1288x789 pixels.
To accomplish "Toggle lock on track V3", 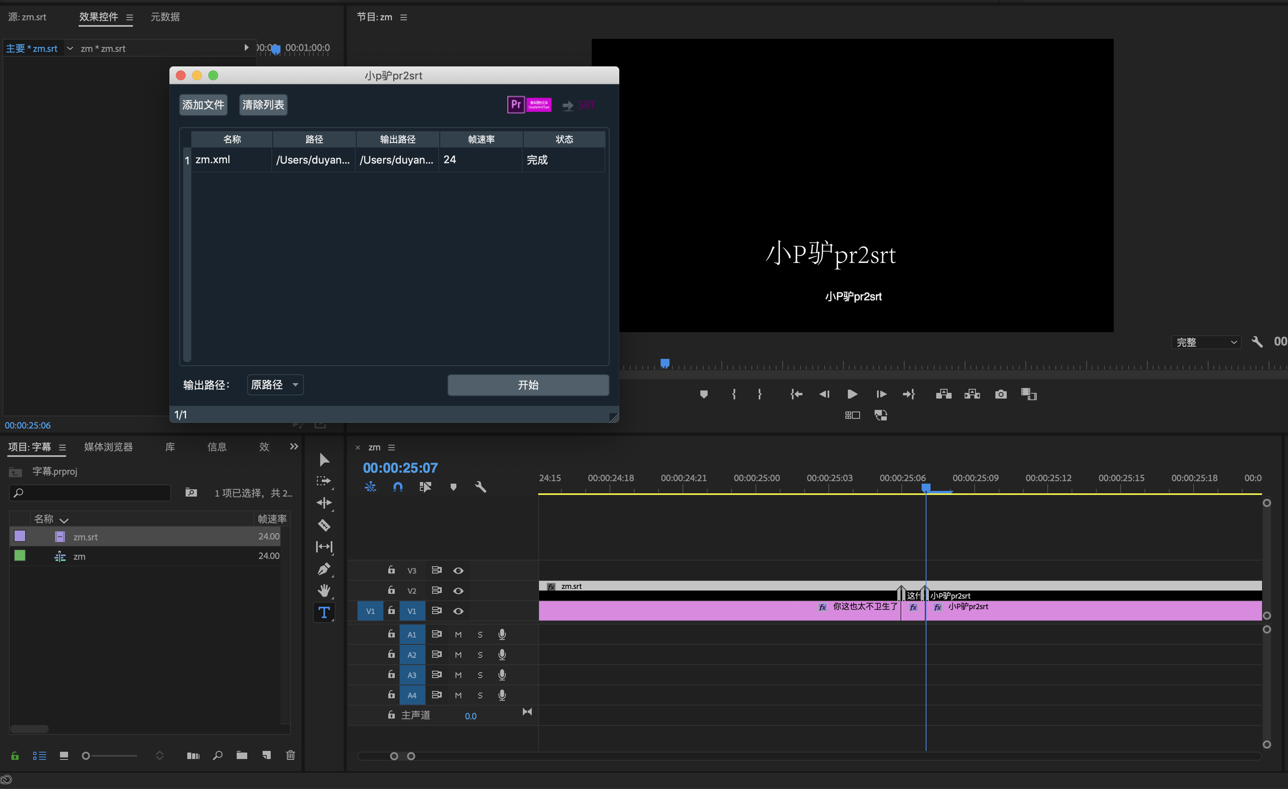I will [x=391, y=570].
